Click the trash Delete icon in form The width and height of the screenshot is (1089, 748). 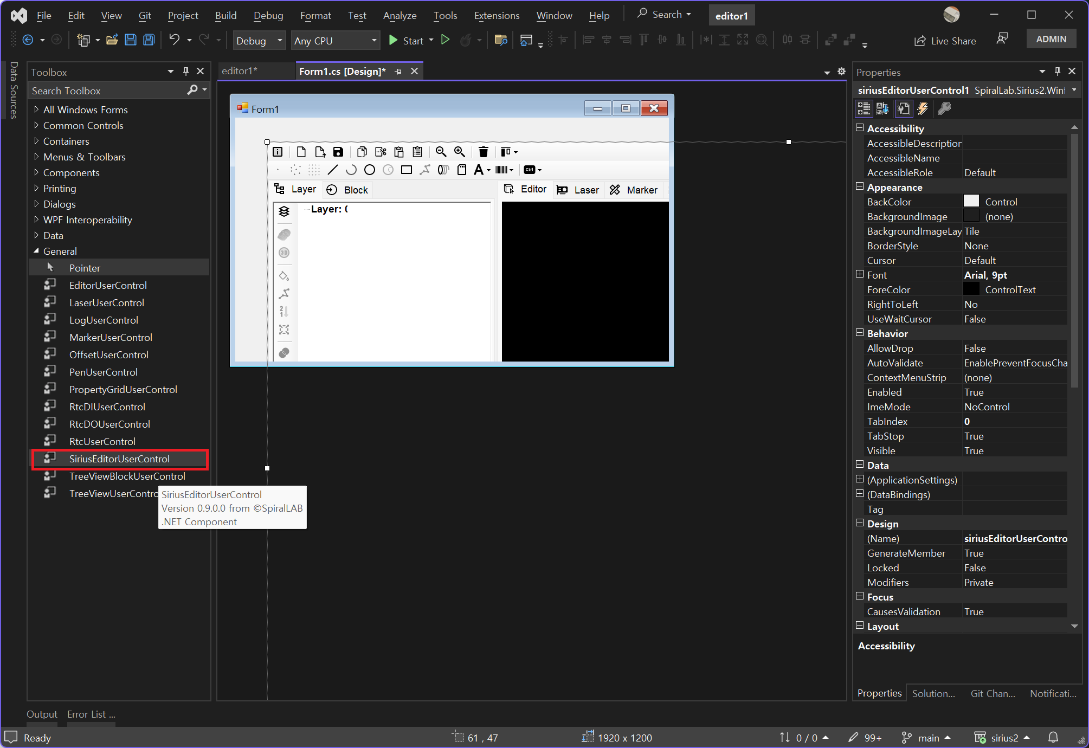click(484, 152)
